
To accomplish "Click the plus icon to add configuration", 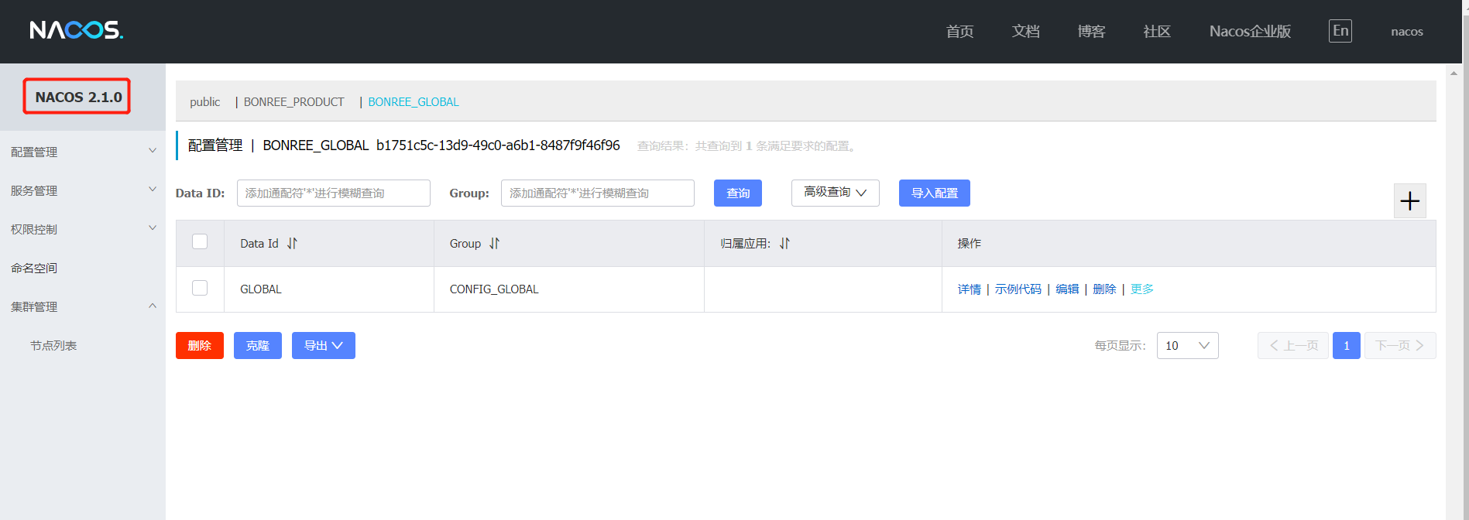I will [1409, 201].
